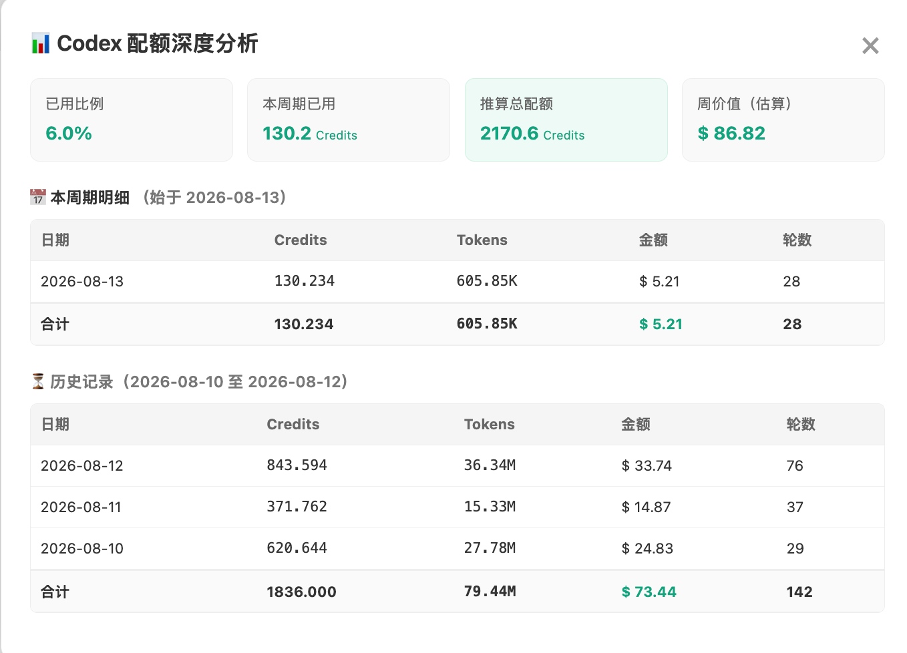
Task: Select the 29 rounds cell
Action: coord(795,549)
